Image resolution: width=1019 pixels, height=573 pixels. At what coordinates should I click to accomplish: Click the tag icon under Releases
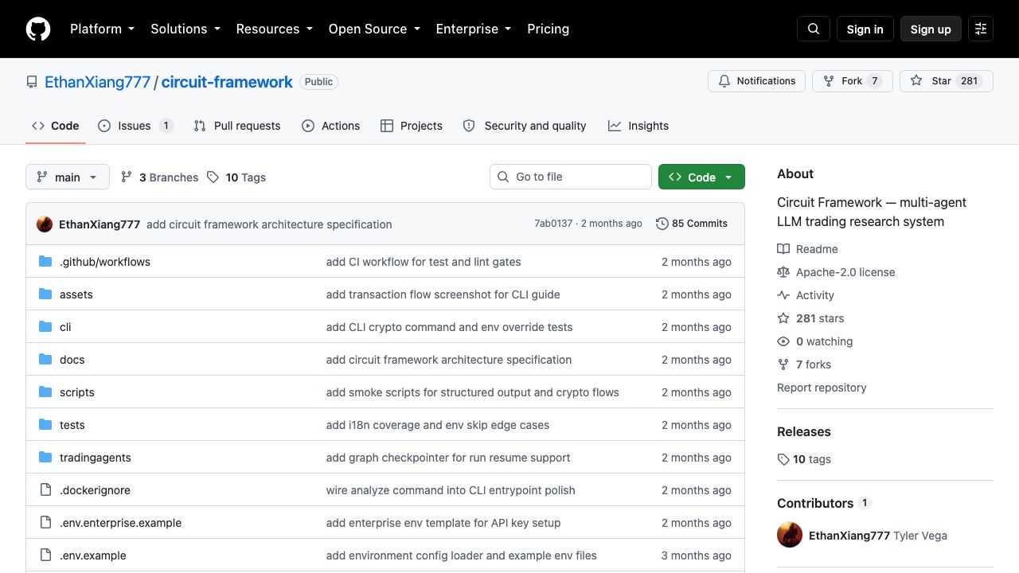point(783,459)
